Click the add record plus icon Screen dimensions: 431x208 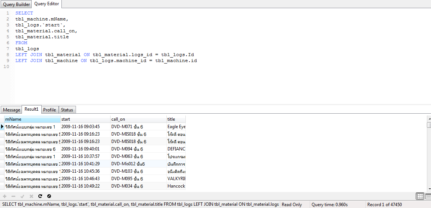coord(5,196)
